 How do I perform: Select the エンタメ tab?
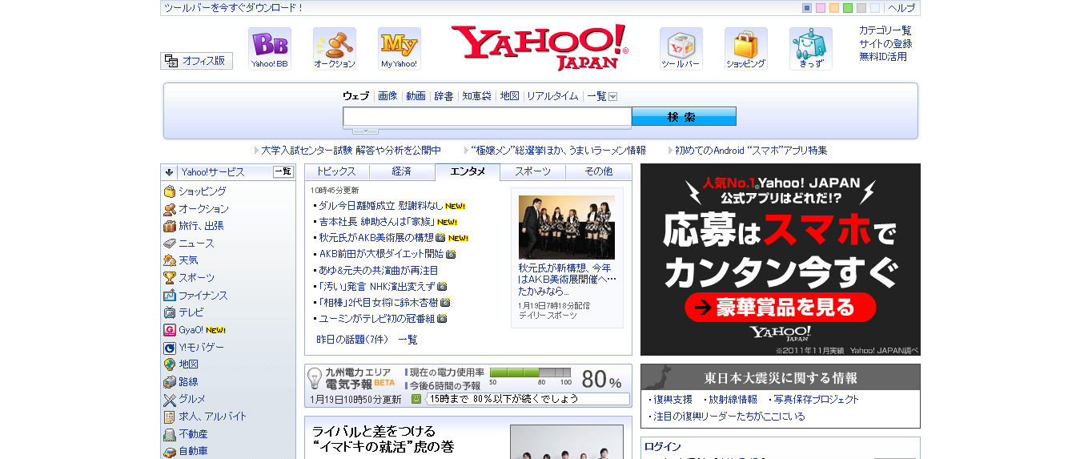(468, 171)
